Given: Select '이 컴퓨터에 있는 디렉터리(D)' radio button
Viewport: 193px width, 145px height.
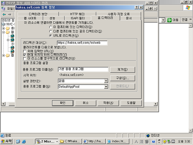Looking at the screenshot, I should (50, 27).
